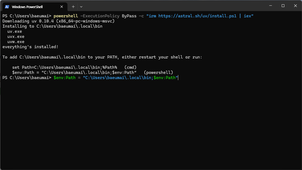
Task: Click the 'Downloading uv 0.10.4' line
Action: (58, 21)
